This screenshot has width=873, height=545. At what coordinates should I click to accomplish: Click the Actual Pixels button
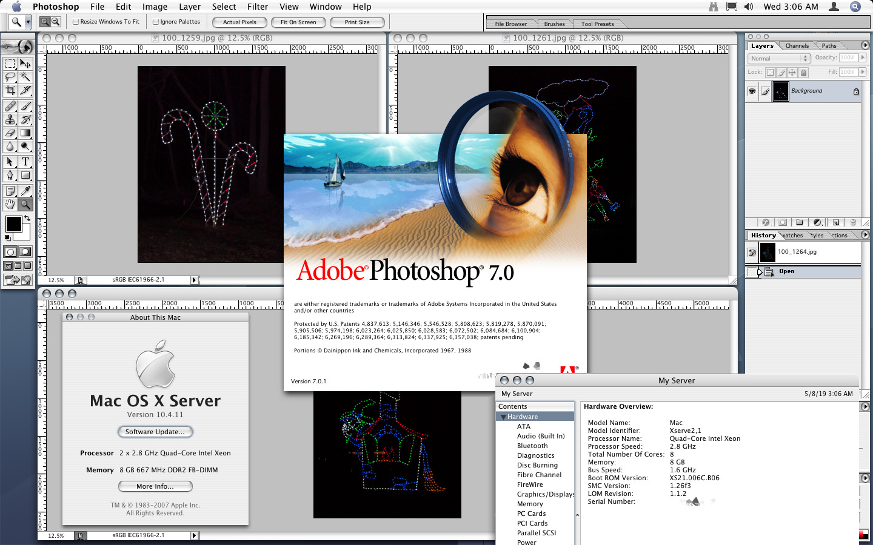tap(239, 22)
